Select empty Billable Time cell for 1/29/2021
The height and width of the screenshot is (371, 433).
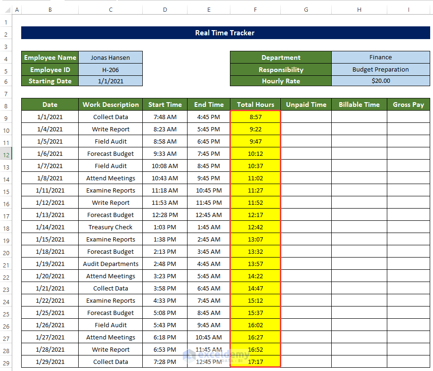359,362
